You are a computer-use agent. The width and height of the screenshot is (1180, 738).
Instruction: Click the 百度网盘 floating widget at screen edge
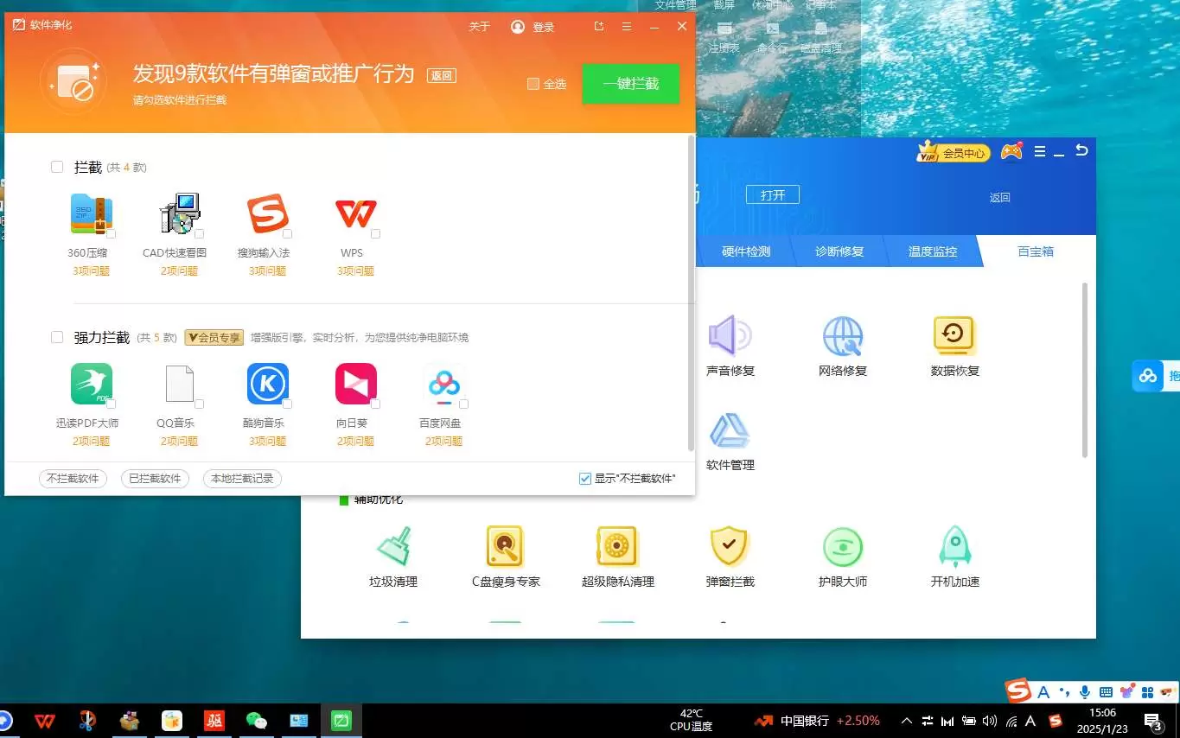click(1156, 375)
